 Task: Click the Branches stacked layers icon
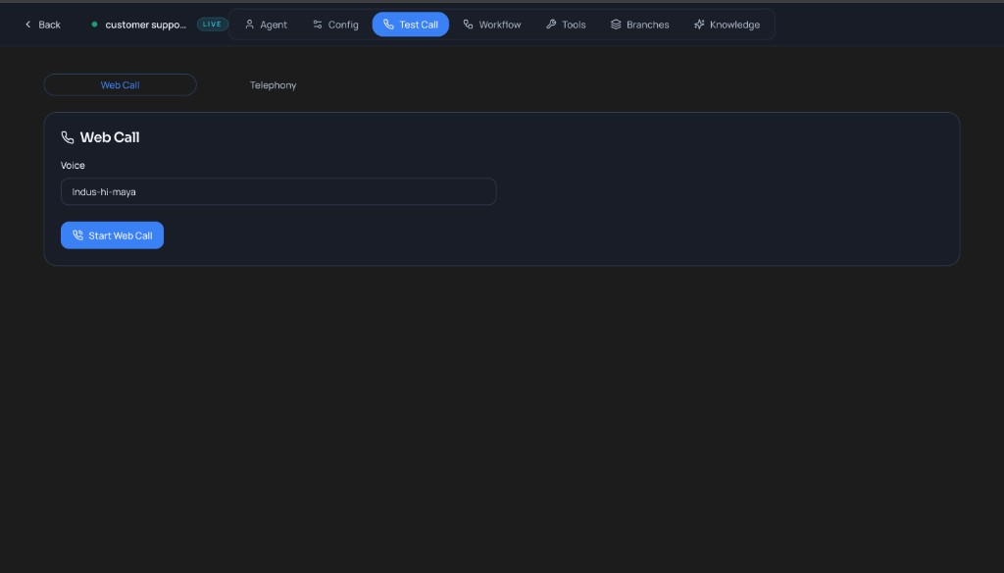tap(616, 25)
